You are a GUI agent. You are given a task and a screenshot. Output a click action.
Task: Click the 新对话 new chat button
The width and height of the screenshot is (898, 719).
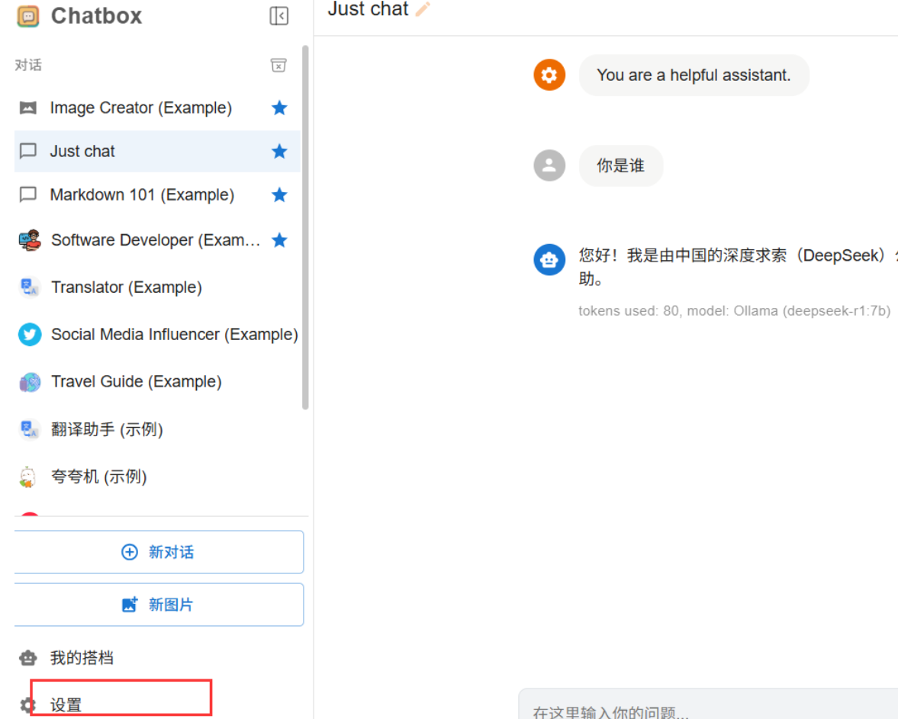(x=159, y=552)
